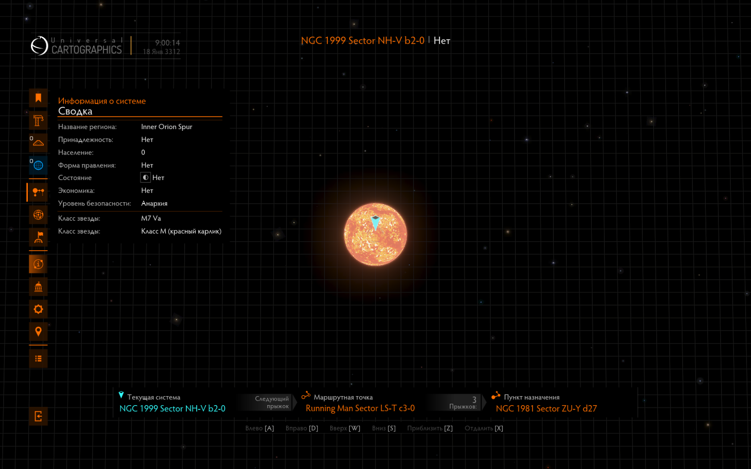Viewport: 751px width, 469px height.
Task: Click the security level value Анархия
Action: point(154,204)
